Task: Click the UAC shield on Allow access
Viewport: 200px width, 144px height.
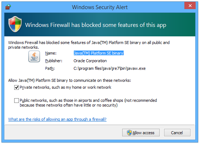Action: click(x=129, y=133)
